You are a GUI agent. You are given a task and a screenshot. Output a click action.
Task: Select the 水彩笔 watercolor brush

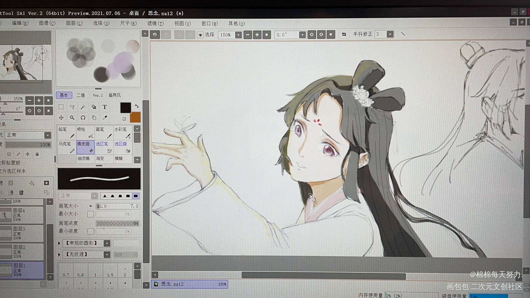tap(122, 132)
